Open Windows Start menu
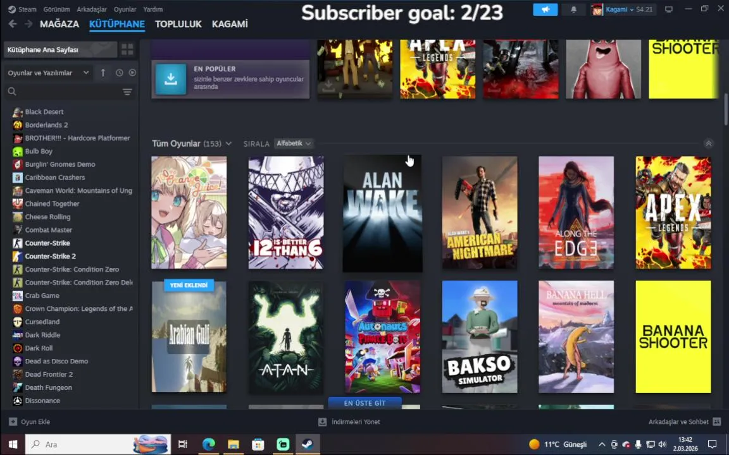 pos(13,444)
